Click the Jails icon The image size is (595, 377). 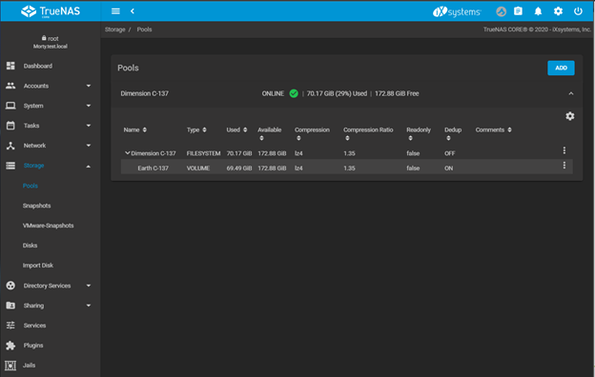pos(10,366)
